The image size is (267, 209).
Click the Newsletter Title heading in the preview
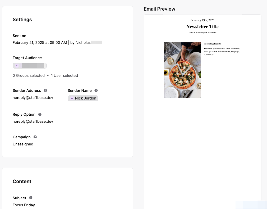pyautogui.click(x=202, y=27)
